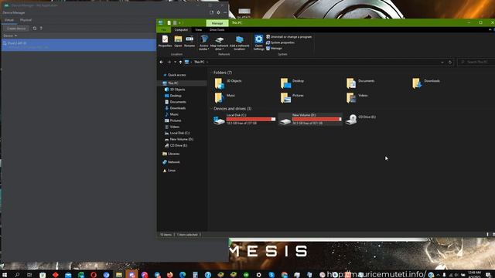
Task: Open the Access media dropdown
Action: click(x=204, y=43)
